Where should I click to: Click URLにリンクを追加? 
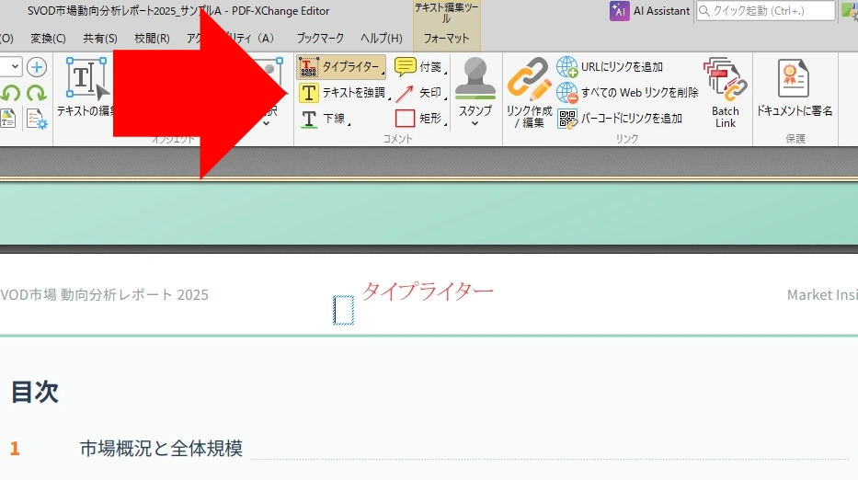click(610, 67)
